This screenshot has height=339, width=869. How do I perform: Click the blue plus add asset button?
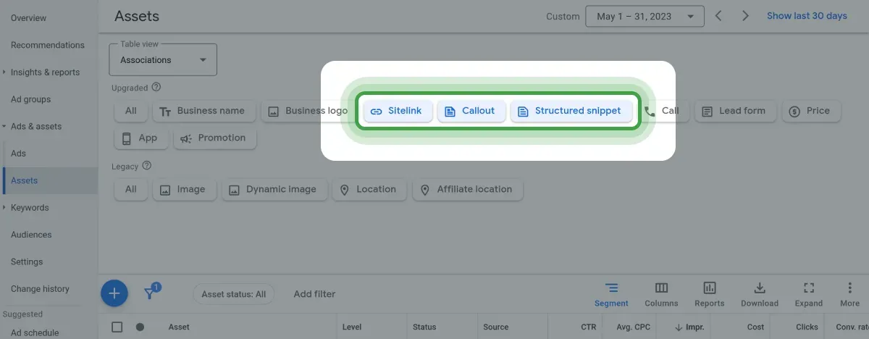coord(114,293)
